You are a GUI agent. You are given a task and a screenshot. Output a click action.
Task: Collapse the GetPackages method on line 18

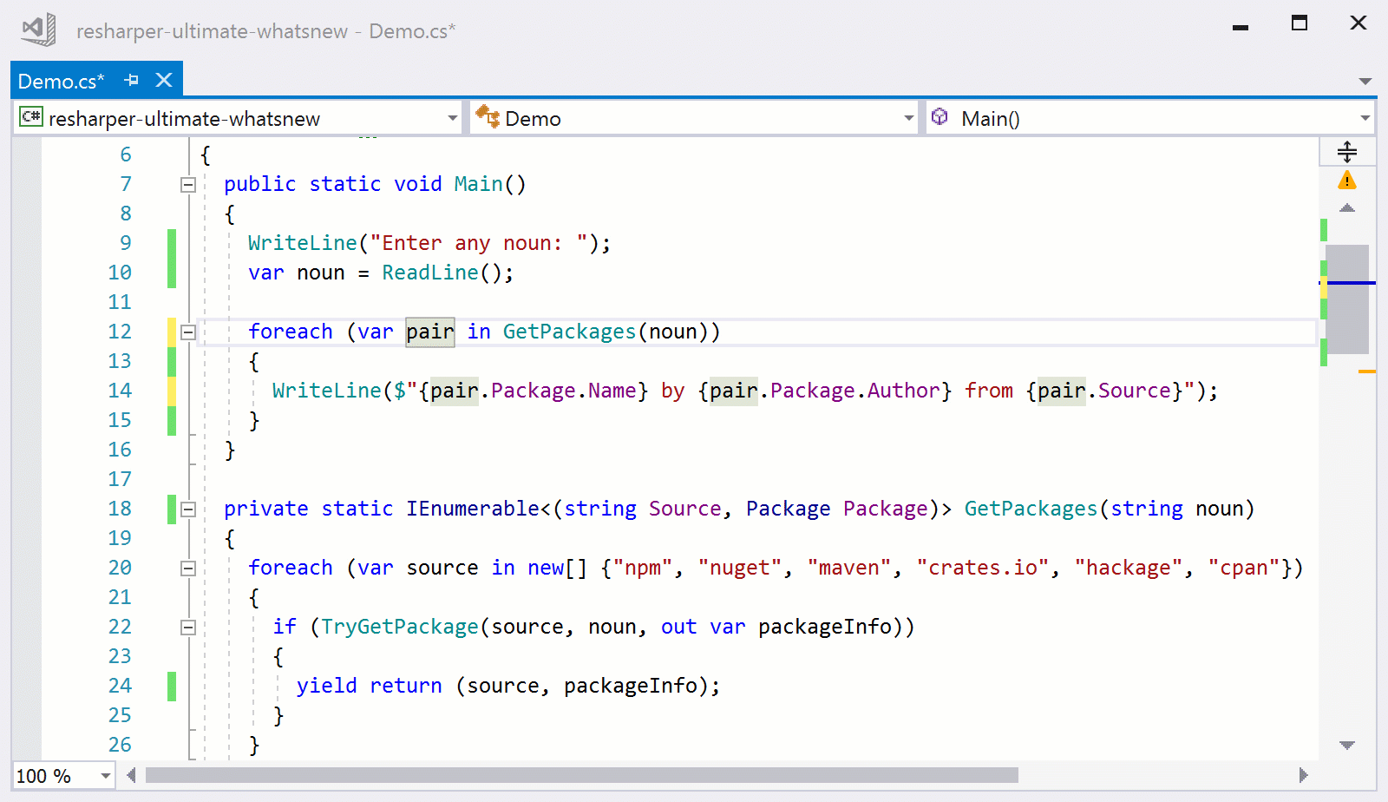coord(187,509)
